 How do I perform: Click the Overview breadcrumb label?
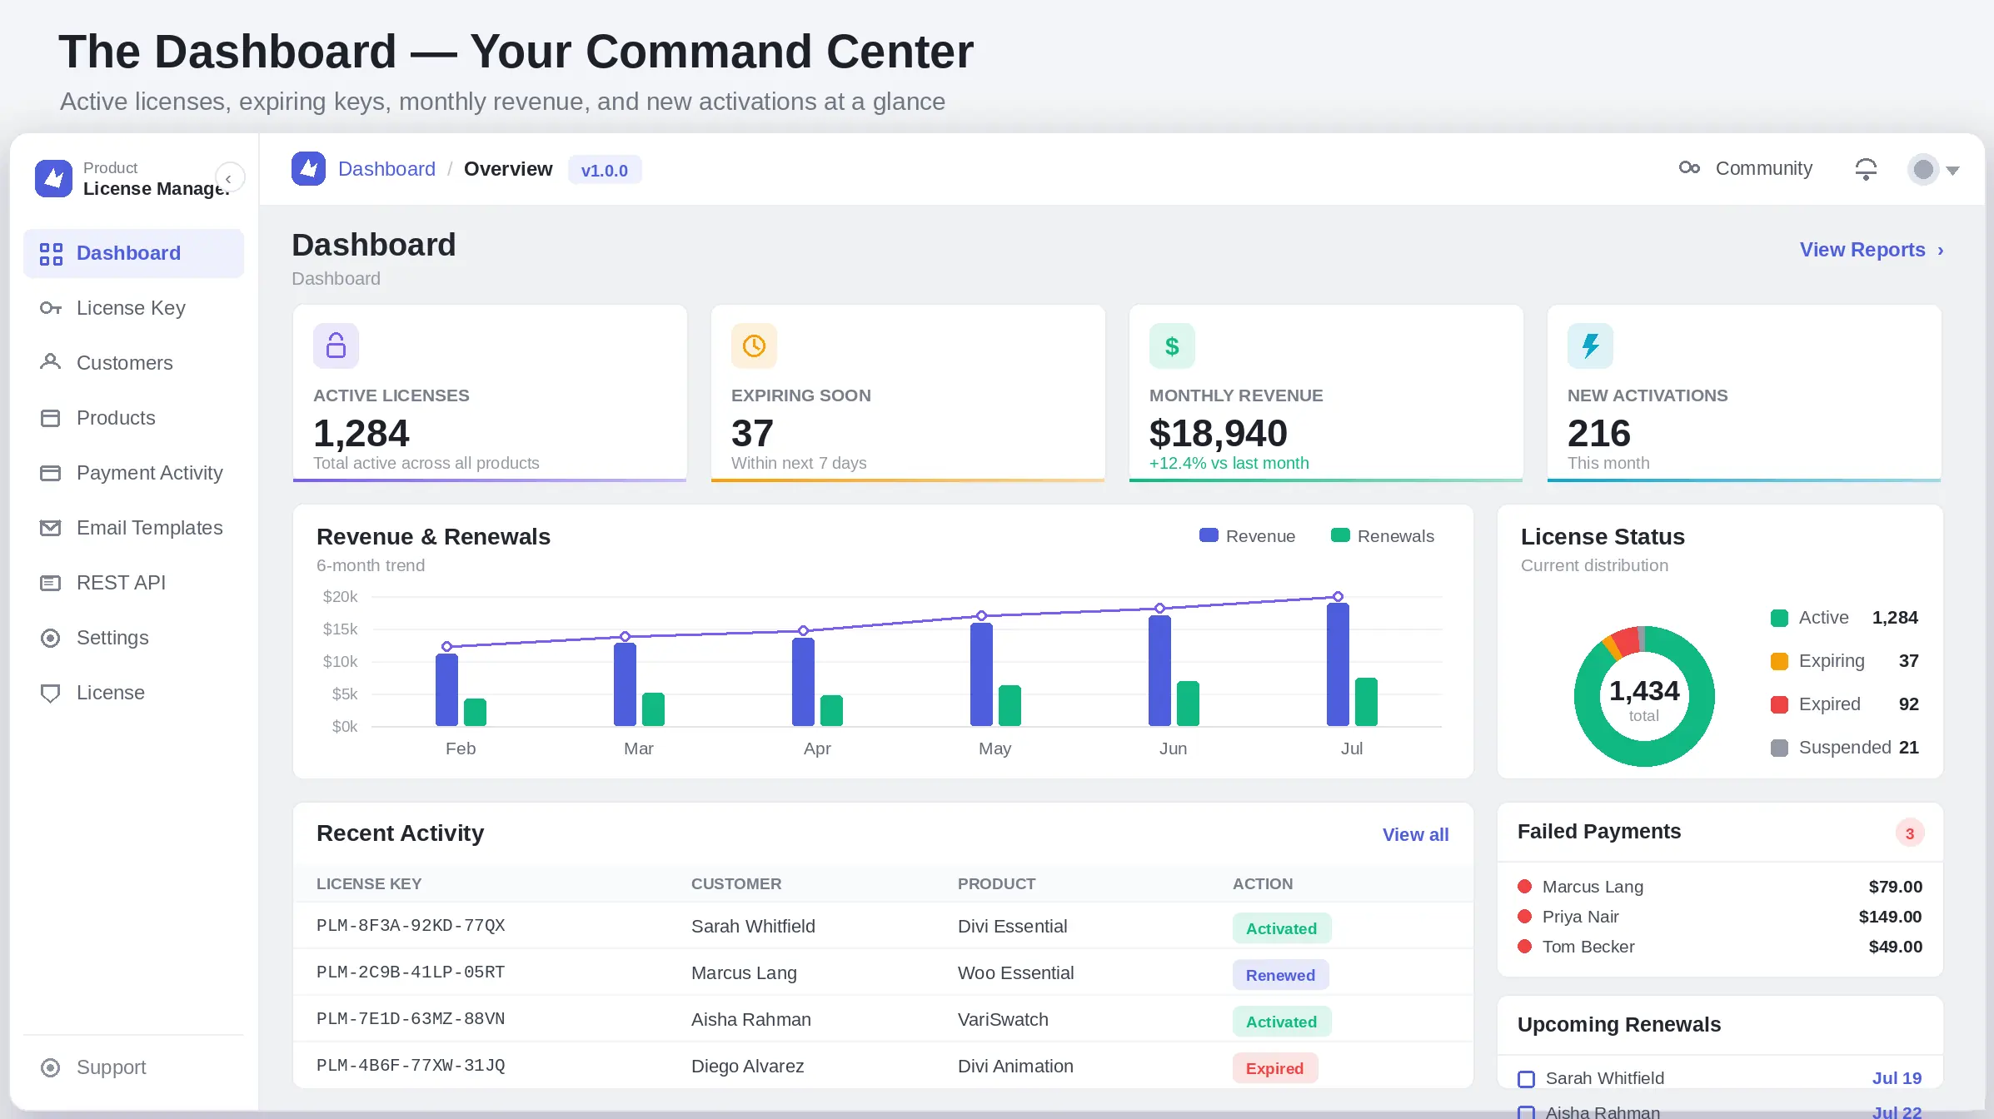(x=508, y=169)
